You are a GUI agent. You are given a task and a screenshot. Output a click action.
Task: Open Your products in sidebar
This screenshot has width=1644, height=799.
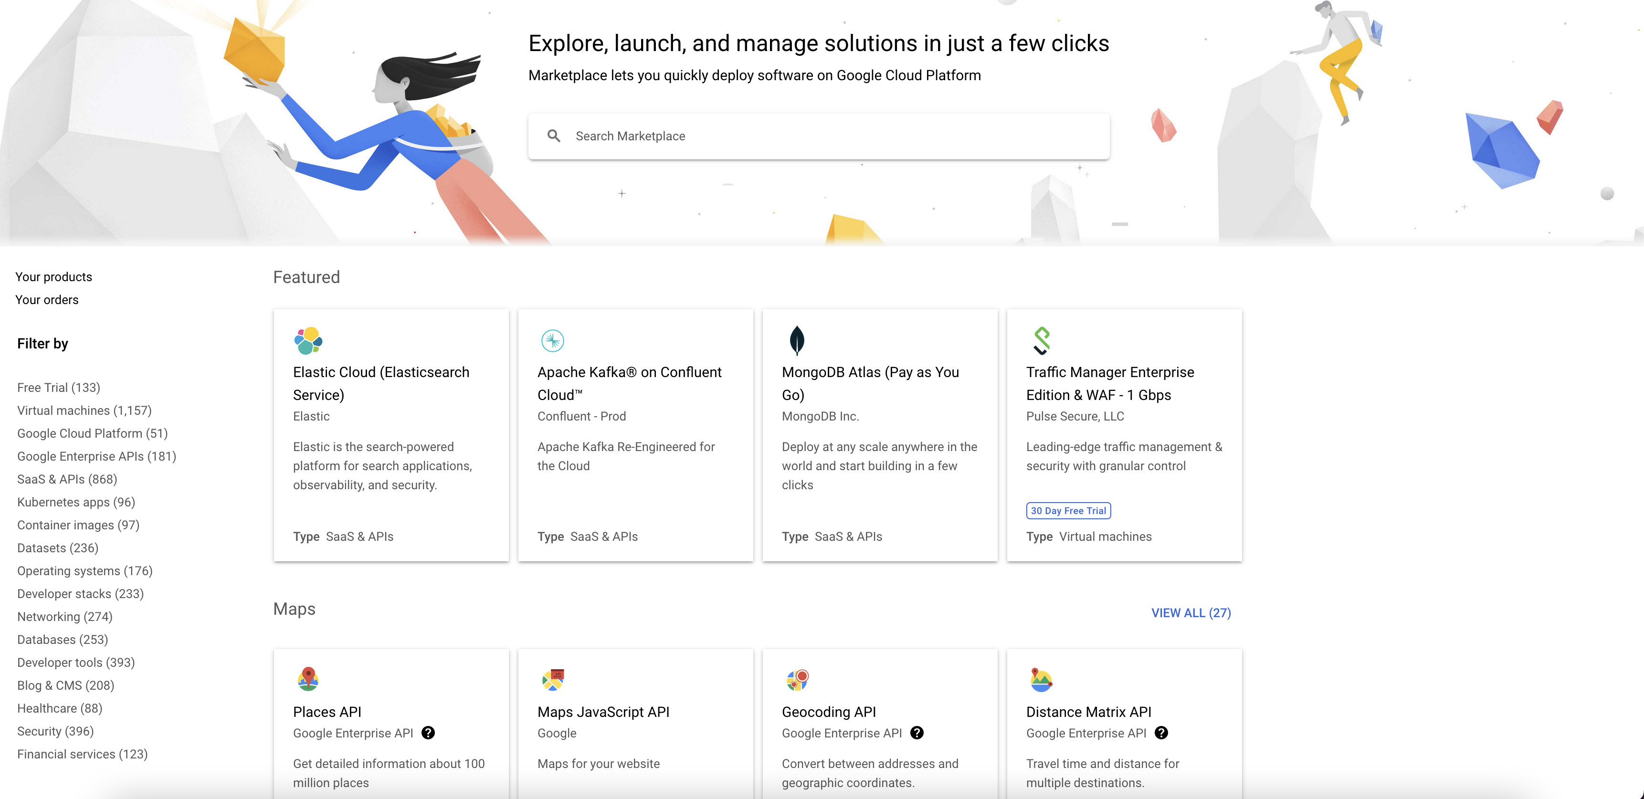[x=53, y=276]
